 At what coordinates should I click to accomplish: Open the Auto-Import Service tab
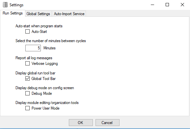tap(69, 14)
